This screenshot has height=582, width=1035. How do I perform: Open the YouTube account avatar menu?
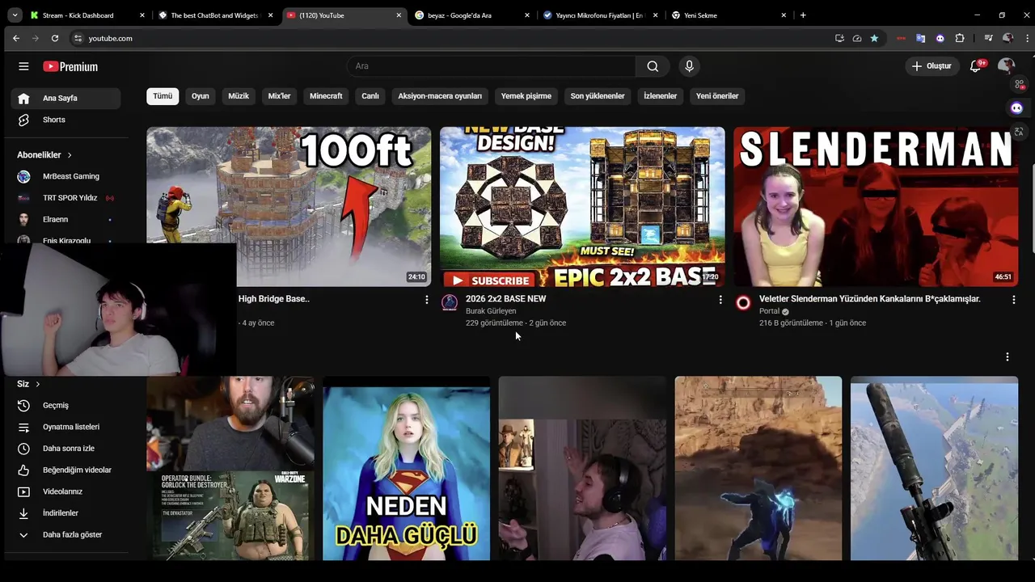point(1006,66)
